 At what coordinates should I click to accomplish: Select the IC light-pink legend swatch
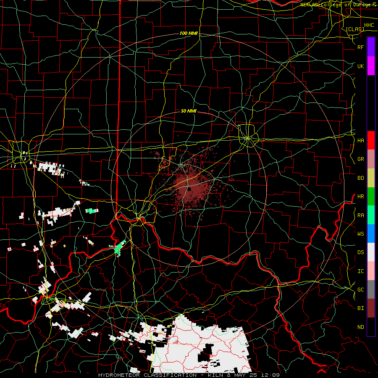(371, 271)
